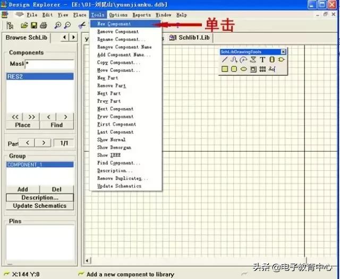Click the Del button in Group
Image resolution: width=340 pixels, height=279 pixels.
tap(57, 189)
